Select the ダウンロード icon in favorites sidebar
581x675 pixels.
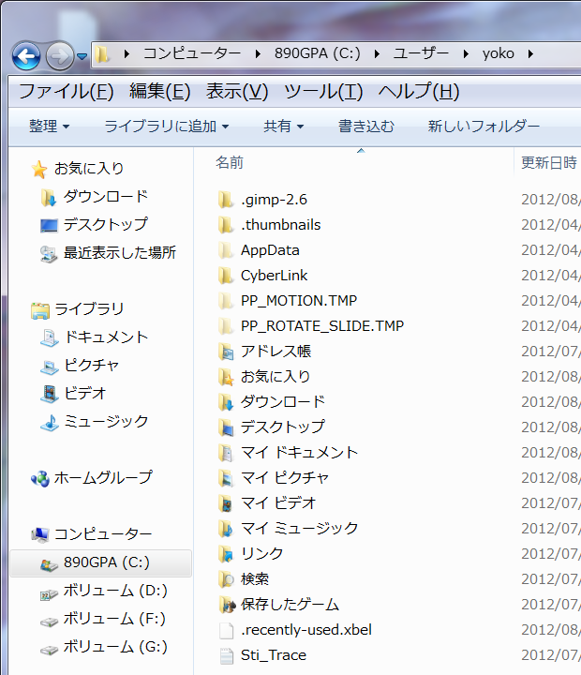click(x=49, y=197)
